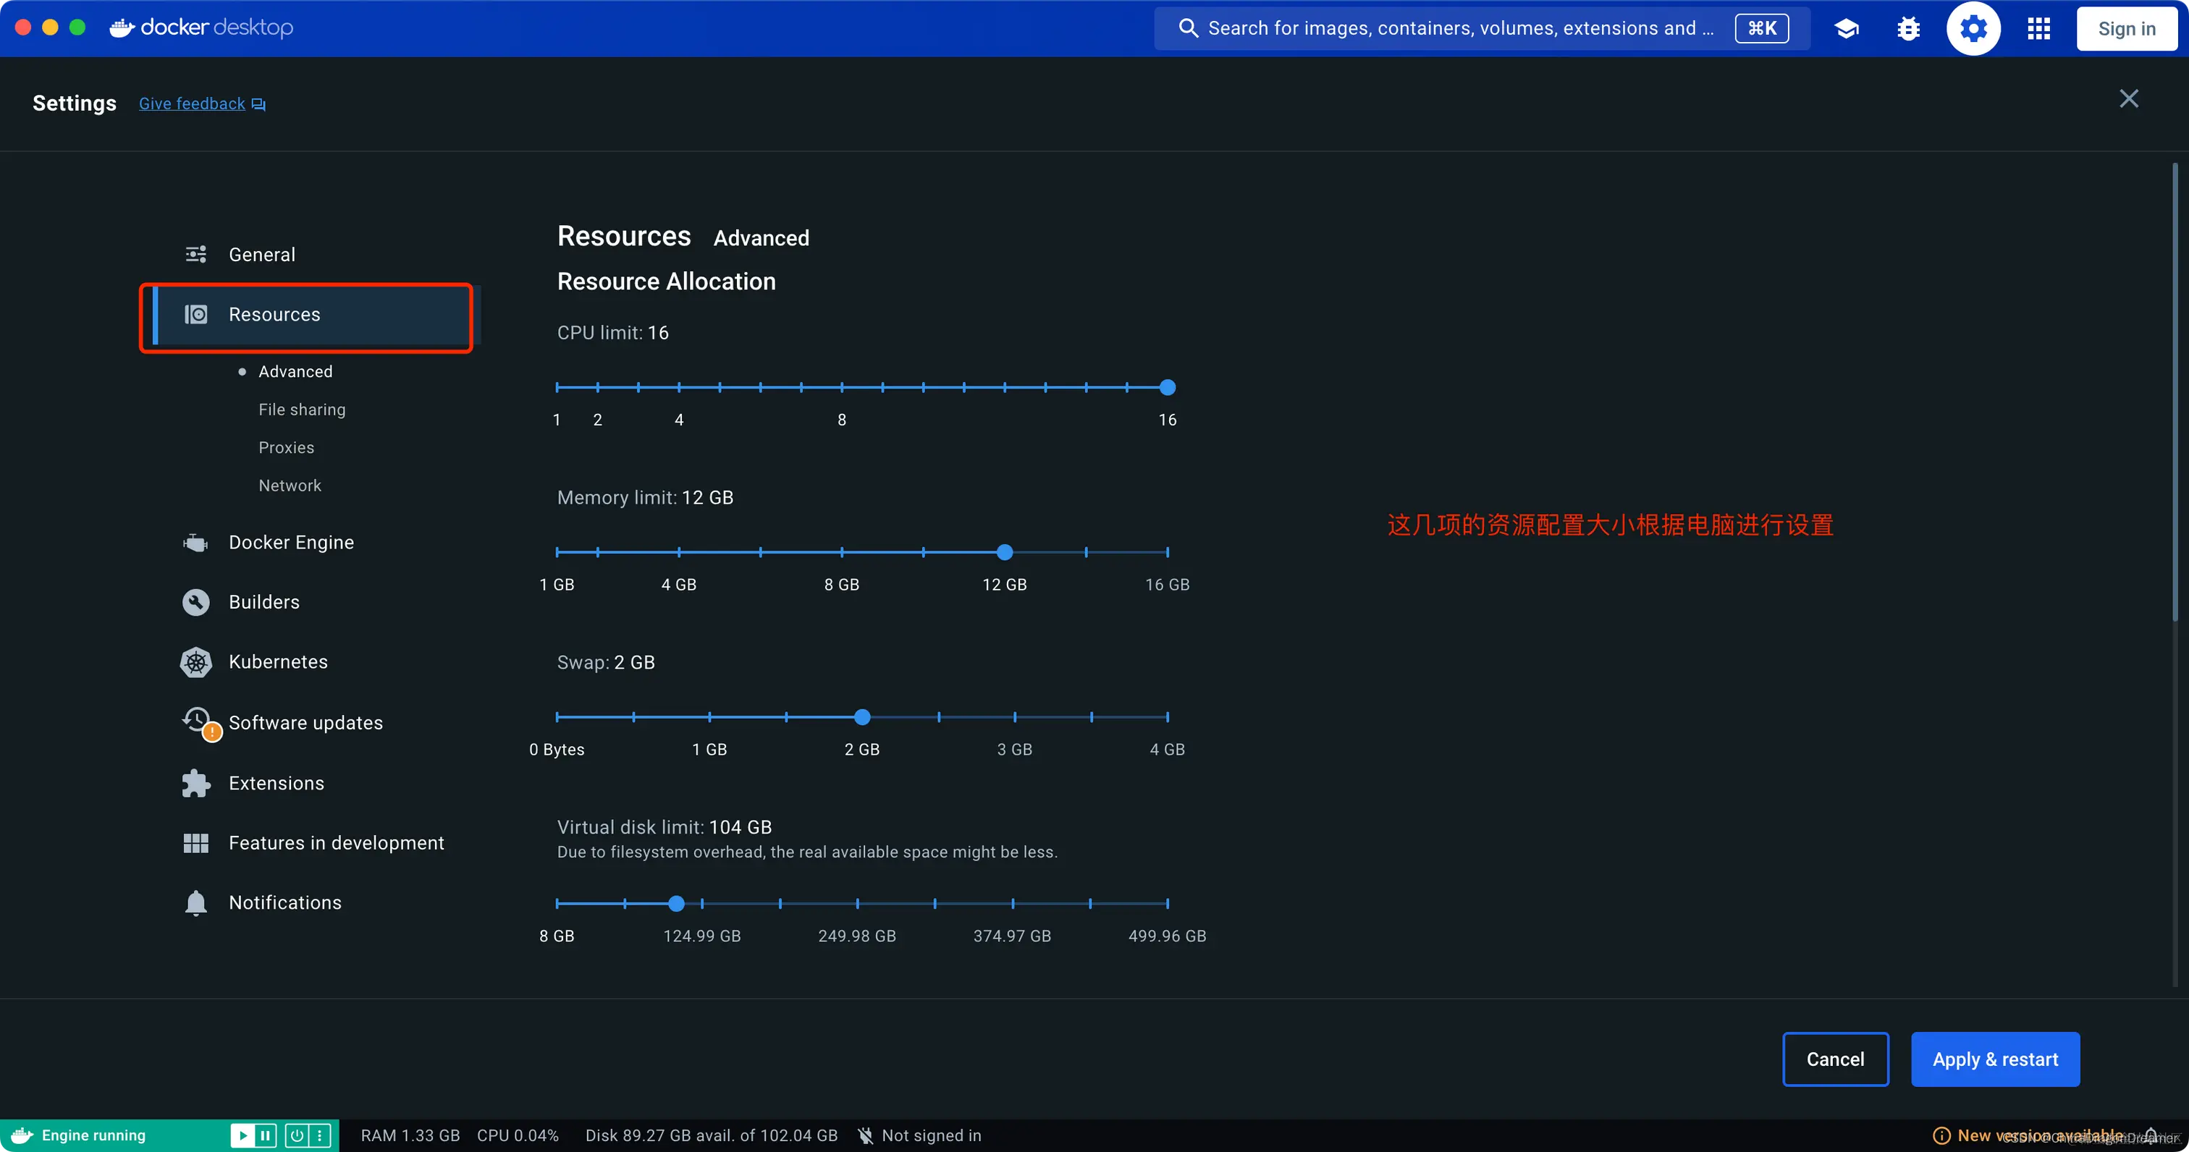Screen dimensions: 2189x1152
Task: Pause the Docker engine from status bar
Action: coord(266,1135)
